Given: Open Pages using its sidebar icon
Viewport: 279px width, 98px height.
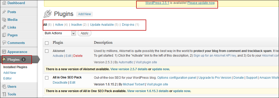Looking at the screenshot, I should click(x=4, y=35).
